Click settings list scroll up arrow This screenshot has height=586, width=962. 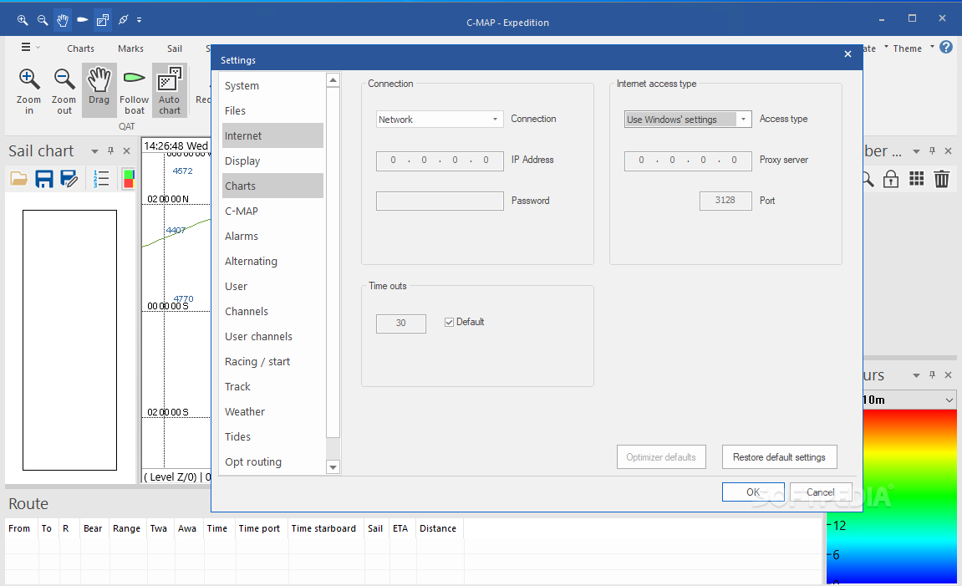(333, 80)
